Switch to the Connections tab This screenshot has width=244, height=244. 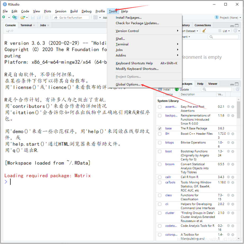pyautogui.click(x=203, y=25)
